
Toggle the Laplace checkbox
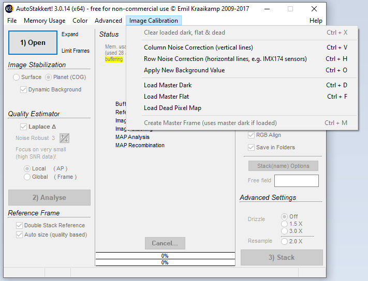pyautogui.click(x=23, y=127)
